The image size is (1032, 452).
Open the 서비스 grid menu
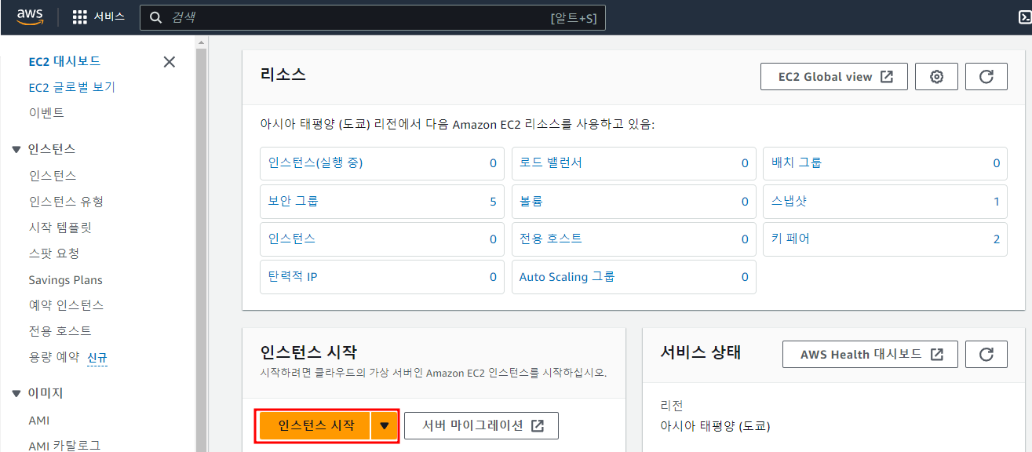pos(98,17)
